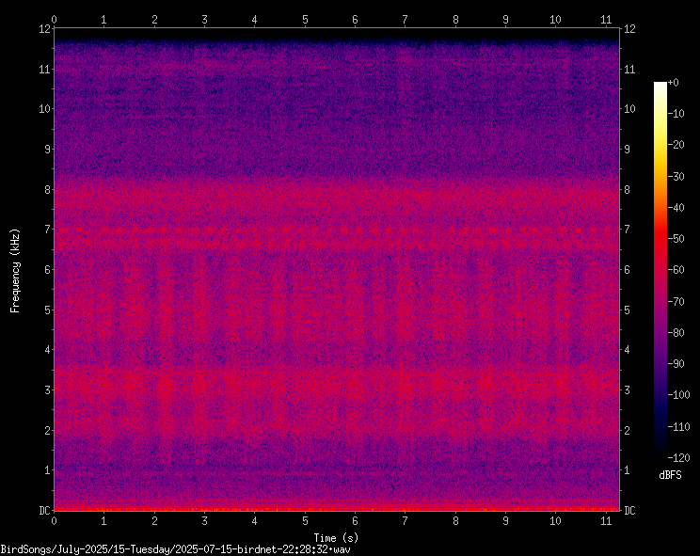The image size is (700, 556).
Task: Click the '-100' label on the color scale
Action: click(x=679, y=395)
